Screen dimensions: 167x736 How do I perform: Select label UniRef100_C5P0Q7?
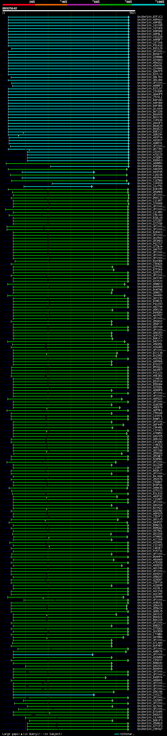click(150, 729)
